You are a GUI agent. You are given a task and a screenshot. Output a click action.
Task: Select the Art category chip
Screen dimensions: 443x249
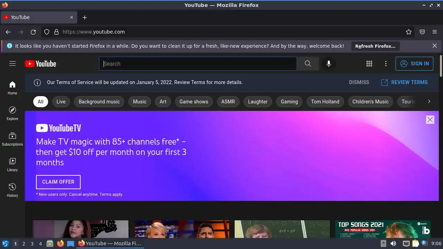pyautogui.click(x=163, y=102)
